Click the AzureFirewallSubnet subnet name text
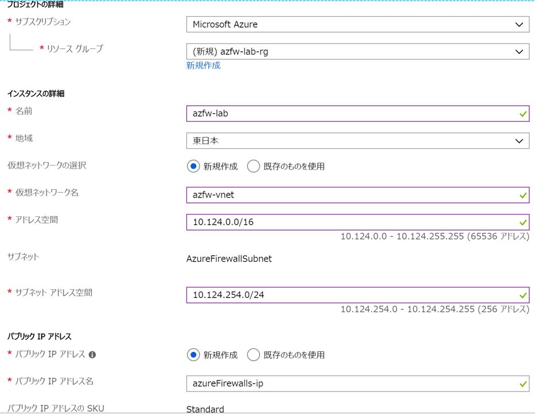 click(229, 259)
